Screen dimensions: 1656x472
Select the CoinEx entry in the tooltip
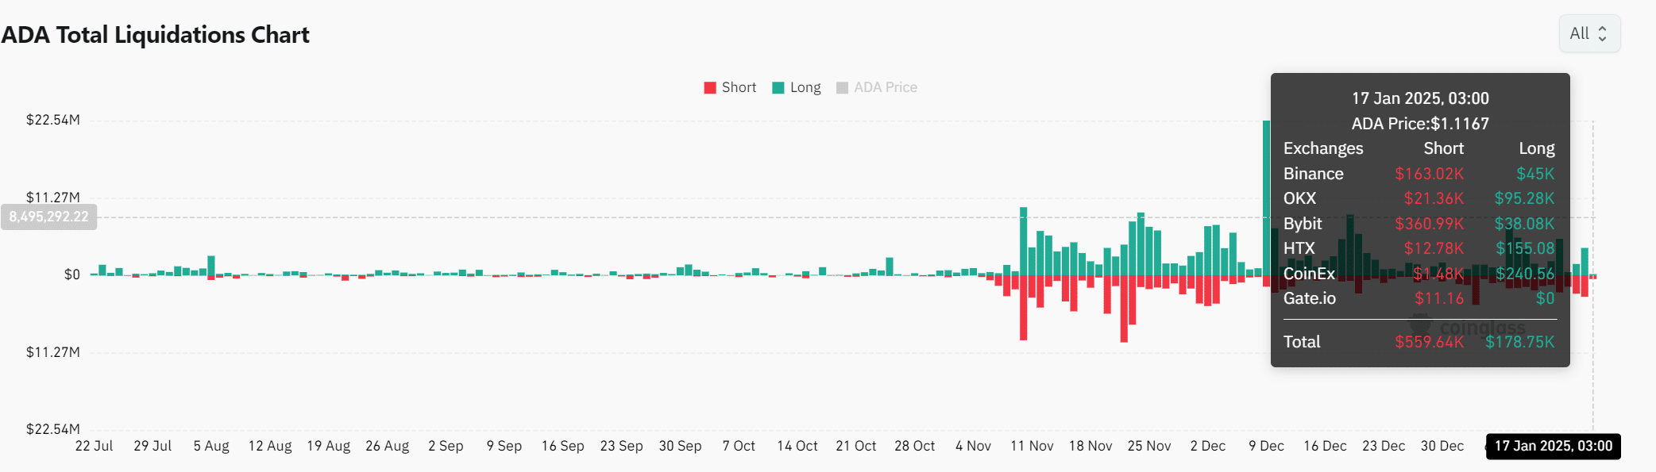tap(1309, 273)
